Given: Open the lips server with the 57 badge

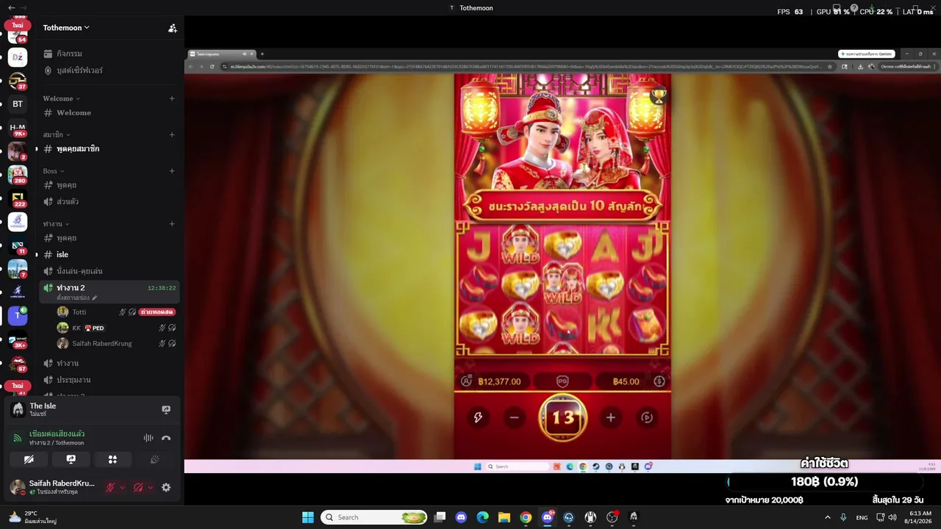Looking at the screenshot, I should tap(18, 363).
